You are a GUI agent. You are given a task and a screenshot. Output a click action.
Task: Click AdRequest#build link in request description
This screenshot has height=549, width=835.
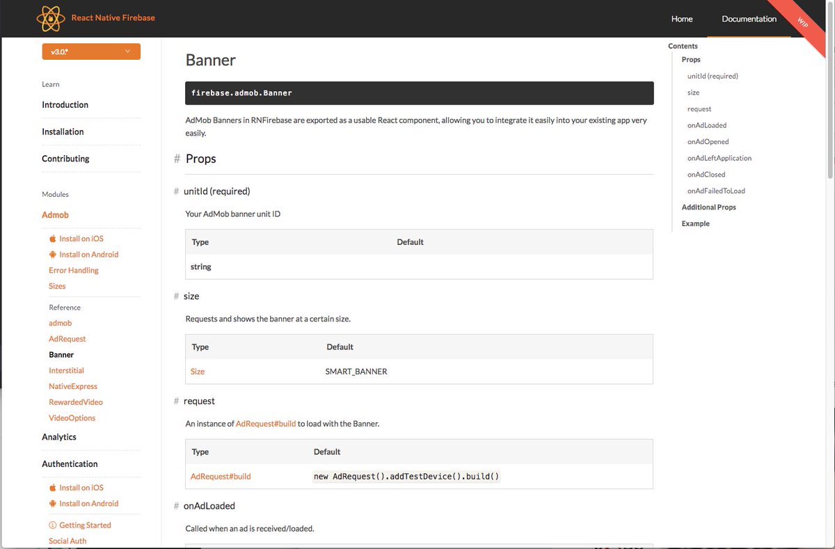(x=266, y=424)
